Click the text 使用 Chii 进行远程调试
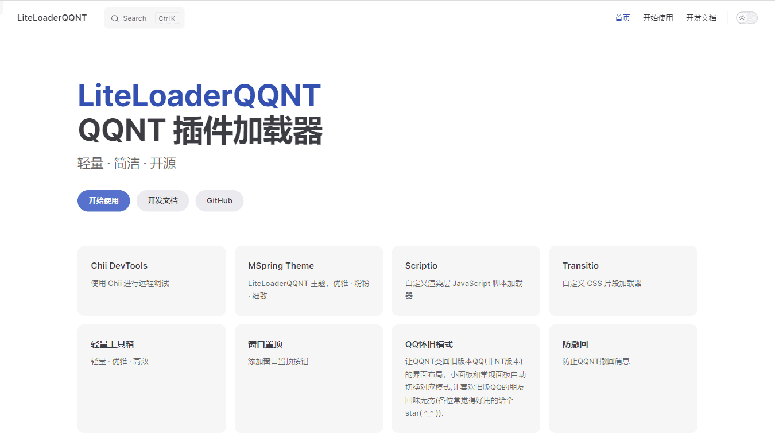775x441 pixels. pos(130,283)
